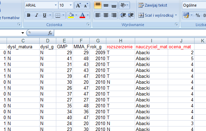Select ocena_mat cell with value 3
The image size is (206, 131).
coord(181,123)
